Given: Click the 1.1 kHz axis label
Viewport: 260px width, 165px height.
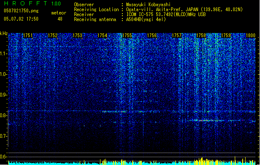Looking at the screenshot, I should click(3, 54).
